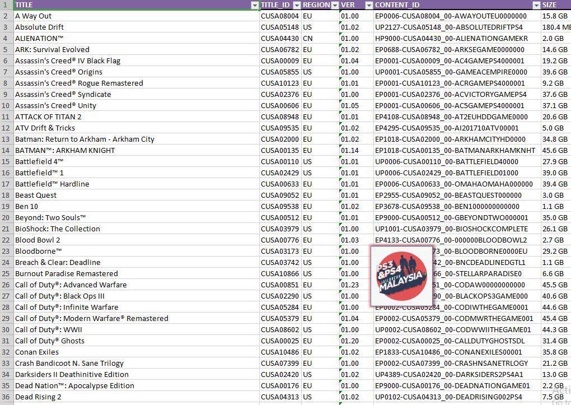This screenshot has height=405, width=571.
Task: Click the Conan Exiles content ID cell
Action: (x=456, y=352)
